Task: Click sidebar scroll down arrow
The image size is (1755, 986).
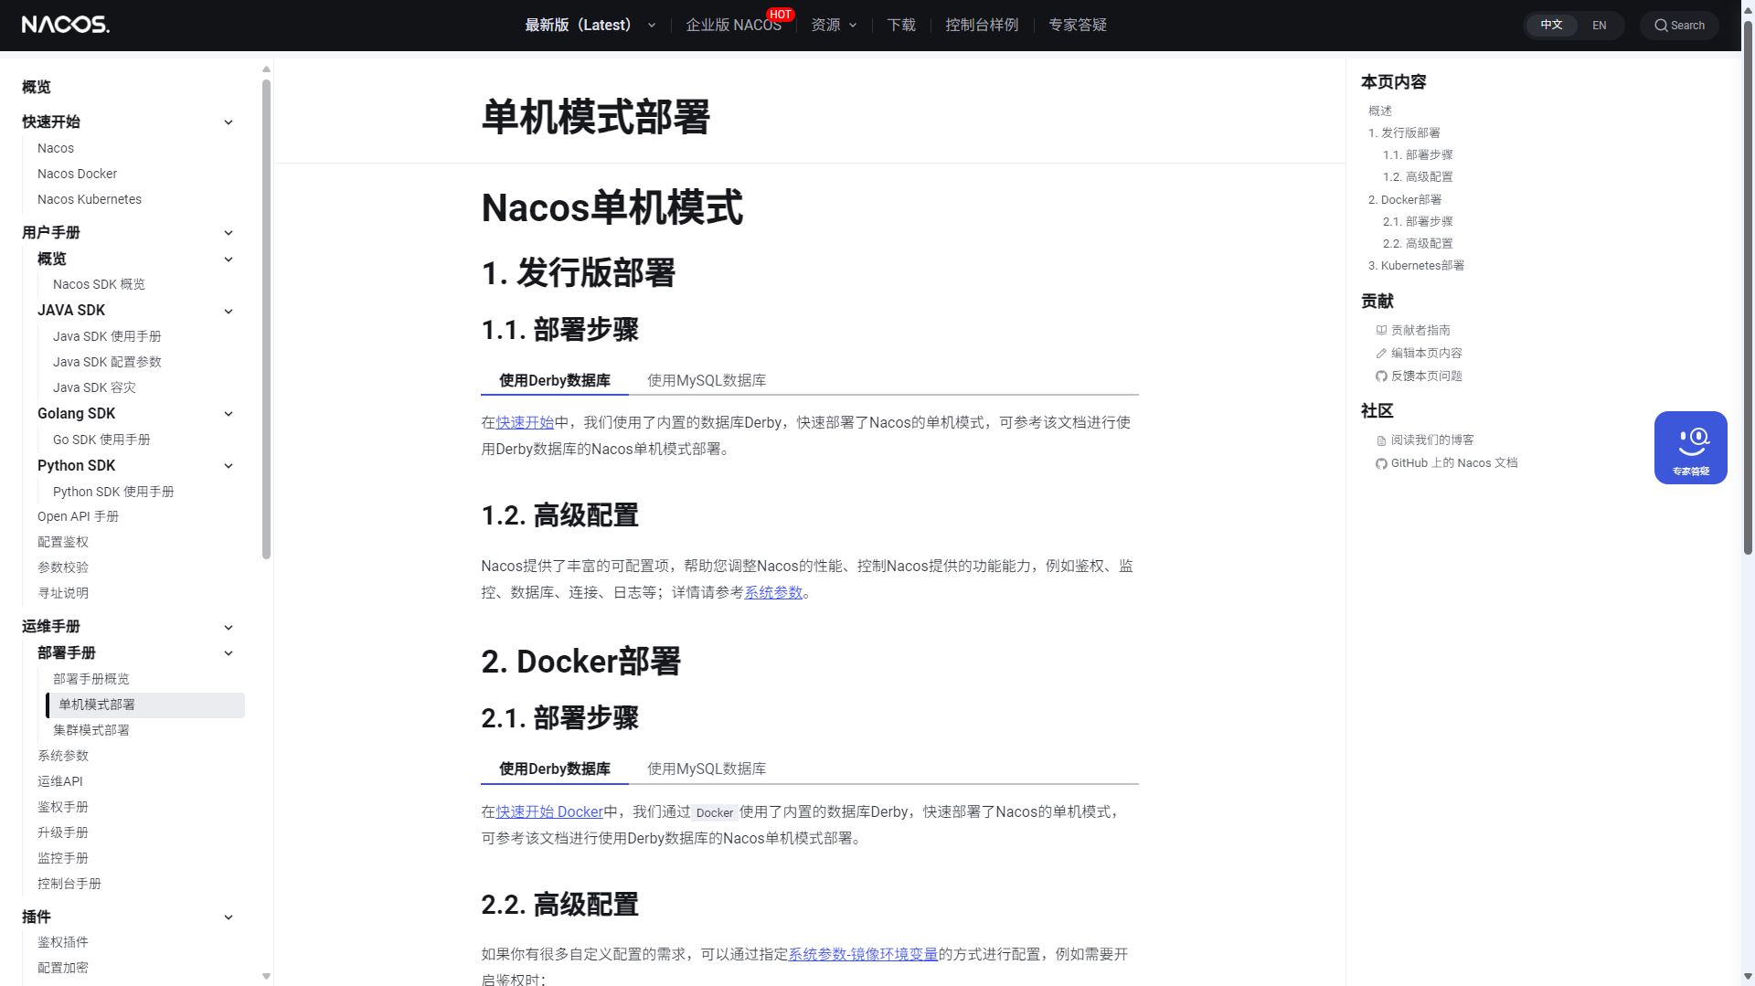Action: pos(266,976)
